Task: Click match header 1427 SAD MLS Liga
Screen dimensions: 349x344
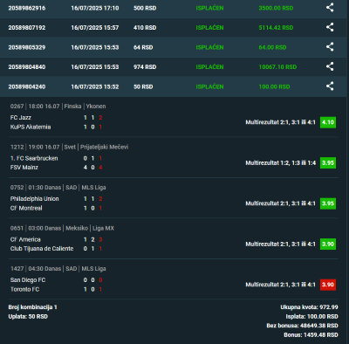Action: 58,269
